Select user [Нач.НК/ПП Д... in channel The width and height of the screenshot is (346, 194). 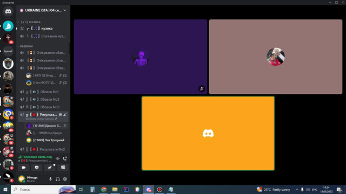pos(46,82)
